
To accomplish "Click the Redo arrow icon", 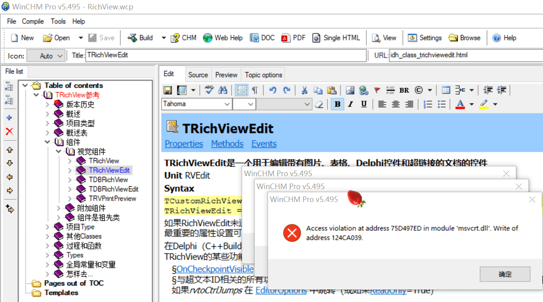I will coord(287,91).
